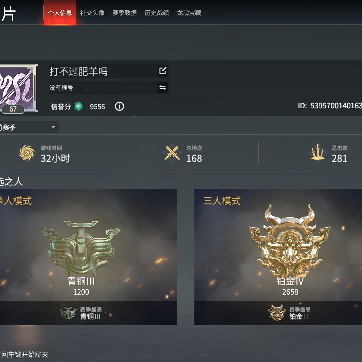Expand the season selector dropdown arrow
This screenshot has width=362, height=362.
click(53, 127)
